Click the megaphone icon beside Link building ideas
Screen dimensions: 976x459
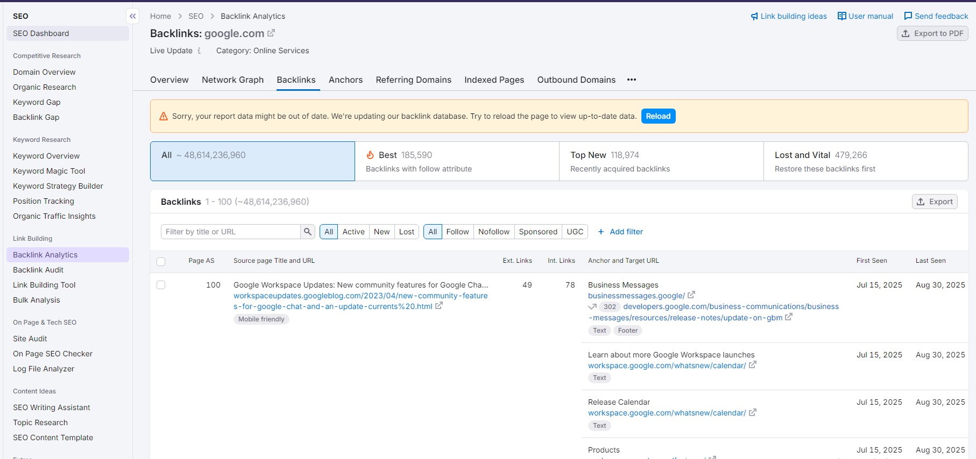click(x=754, y=16)
